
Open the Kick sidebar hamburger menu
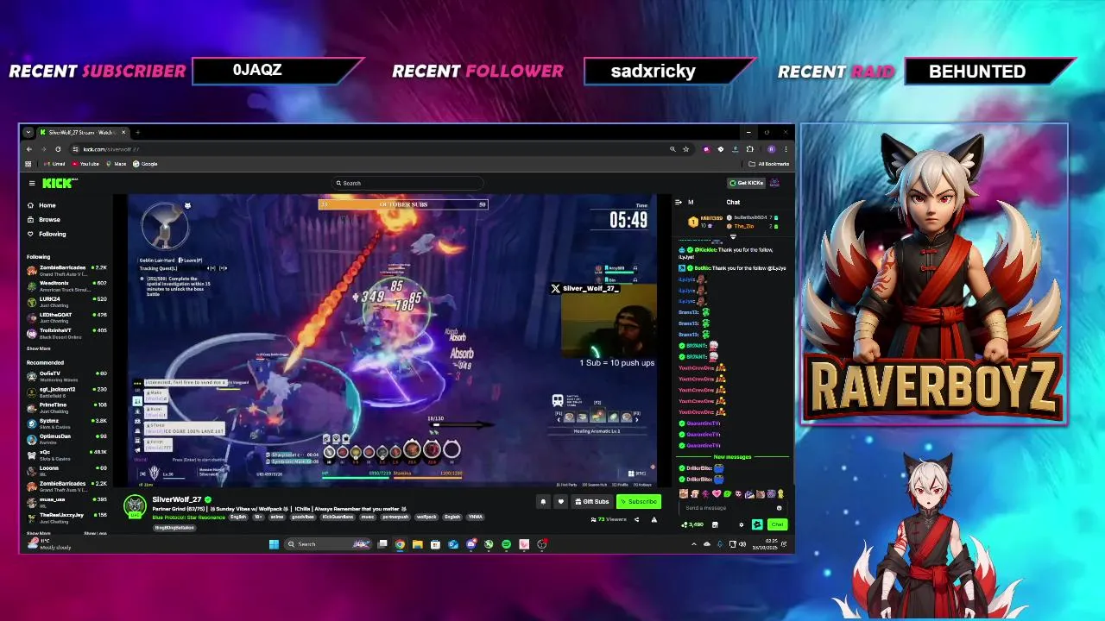pyautogui.click(x=32, y=183)
